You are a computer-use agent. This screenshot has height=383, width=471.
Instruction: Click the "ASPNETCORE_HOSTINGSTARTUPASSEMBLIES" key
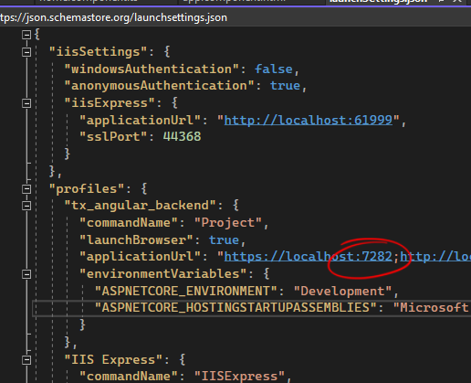coord(235,308)
